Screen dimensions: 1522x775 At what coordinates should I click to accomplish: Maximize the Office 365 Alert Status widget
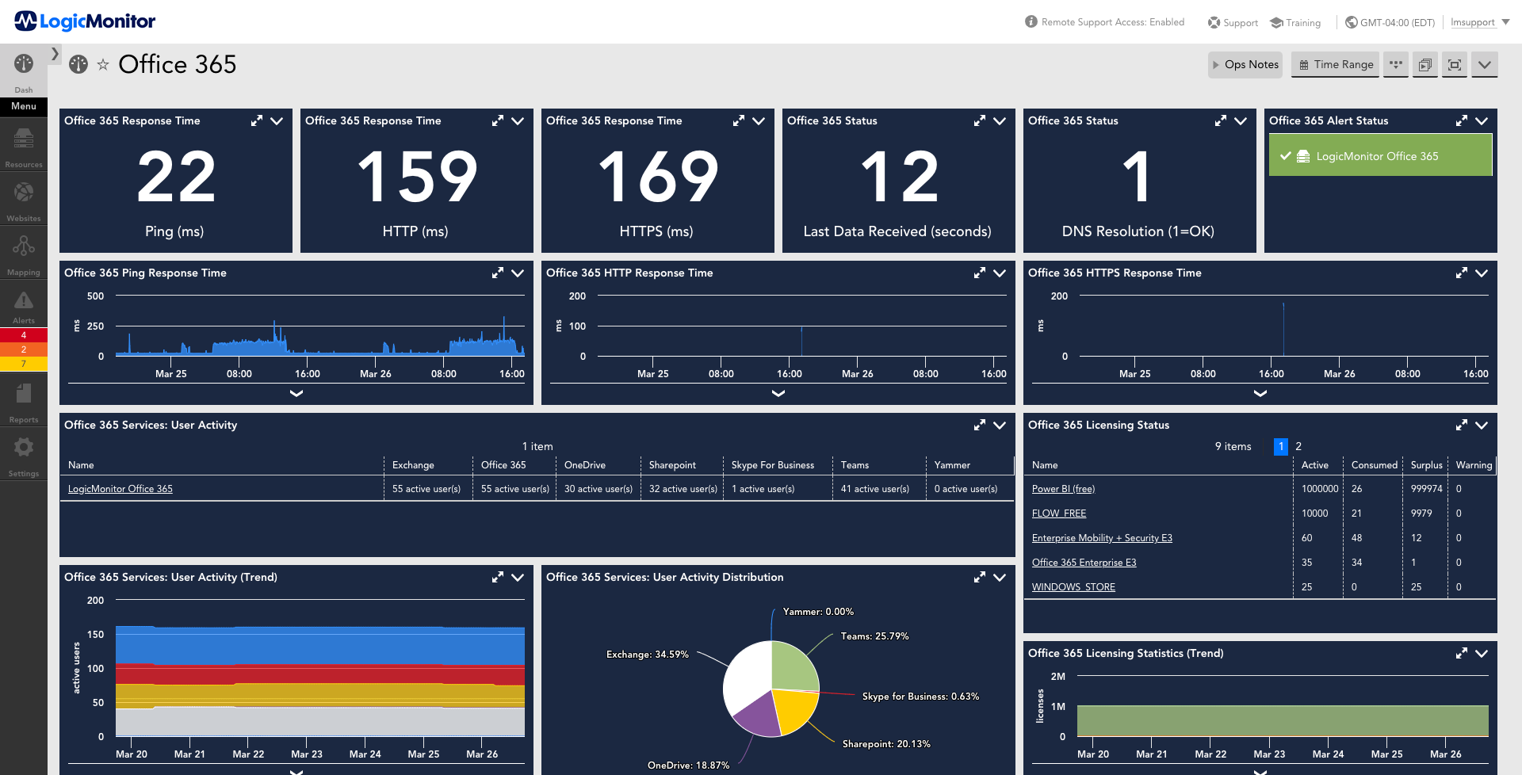pyautogui.click(x=1462, y=120)
